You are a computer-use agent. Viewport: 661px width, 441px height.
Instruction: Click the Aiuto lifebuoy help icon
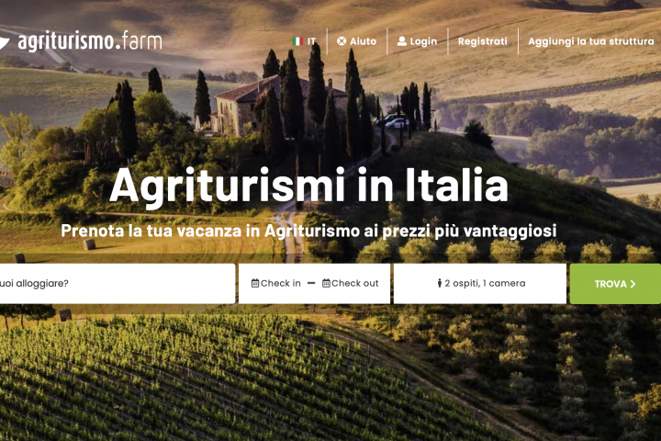click(342, 41)
